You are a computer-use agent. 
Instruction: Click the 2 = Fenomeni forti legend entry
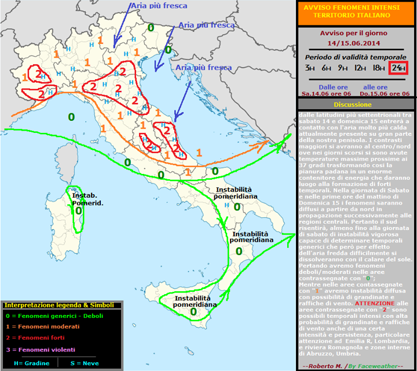tap(39, 337)
